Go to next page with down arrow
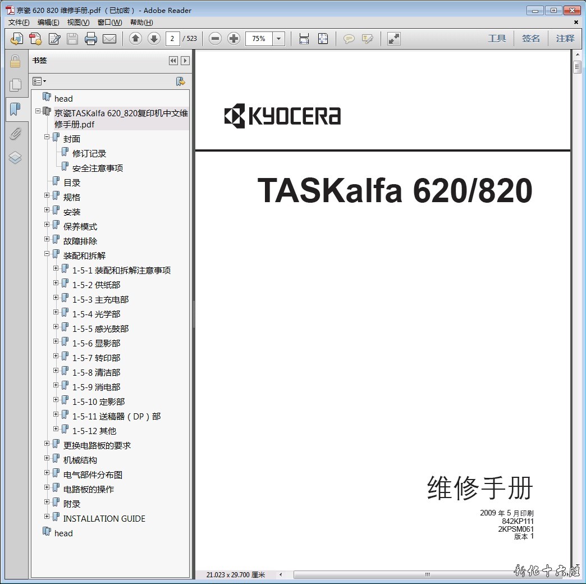This screenshot has width=586, height=584. (x=154, y=39)
